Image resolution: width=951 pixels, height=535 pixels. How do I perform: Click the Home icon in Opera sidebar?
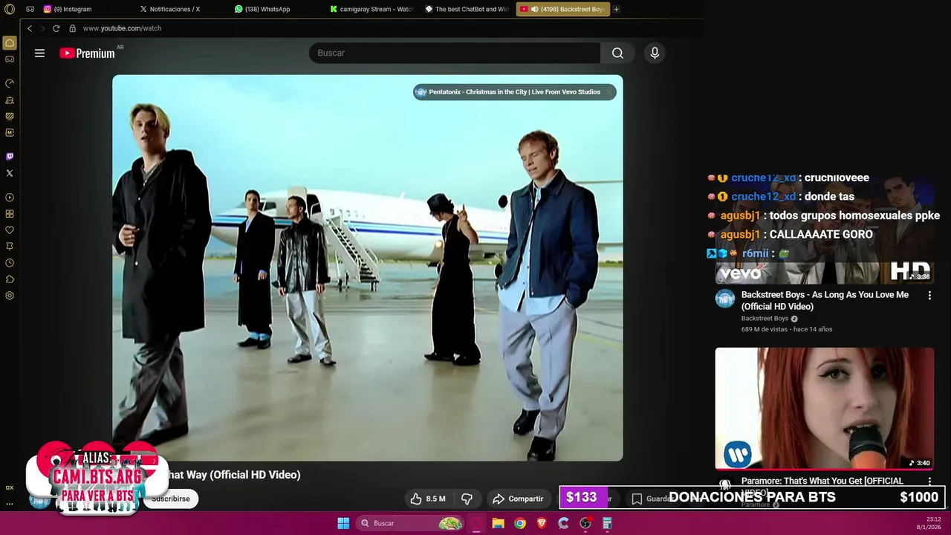10,42
